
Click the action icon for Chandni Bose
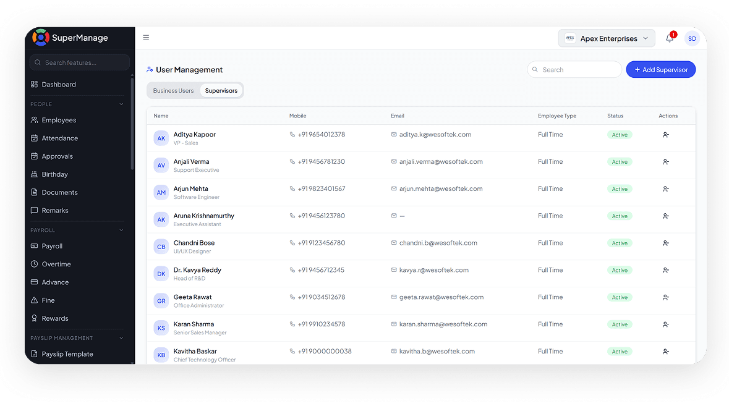666,243
